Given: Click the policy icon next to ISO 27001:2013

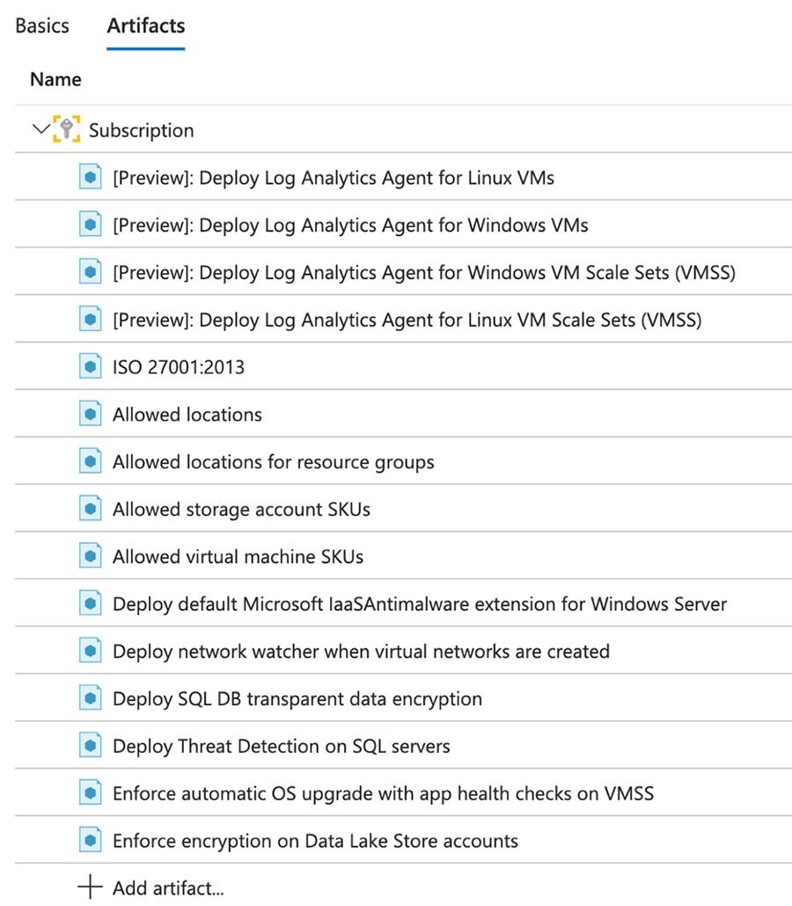Looking at the screenshot, I should coord(91,366).
